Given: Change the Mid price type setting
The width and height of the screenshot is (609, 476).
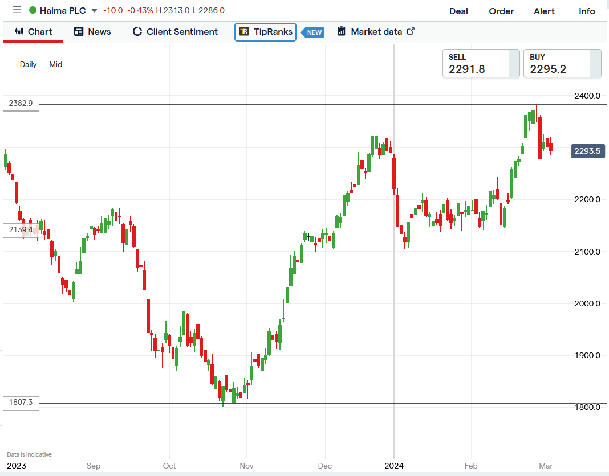Looking at the screenshot, I should [x=55, y=64].
